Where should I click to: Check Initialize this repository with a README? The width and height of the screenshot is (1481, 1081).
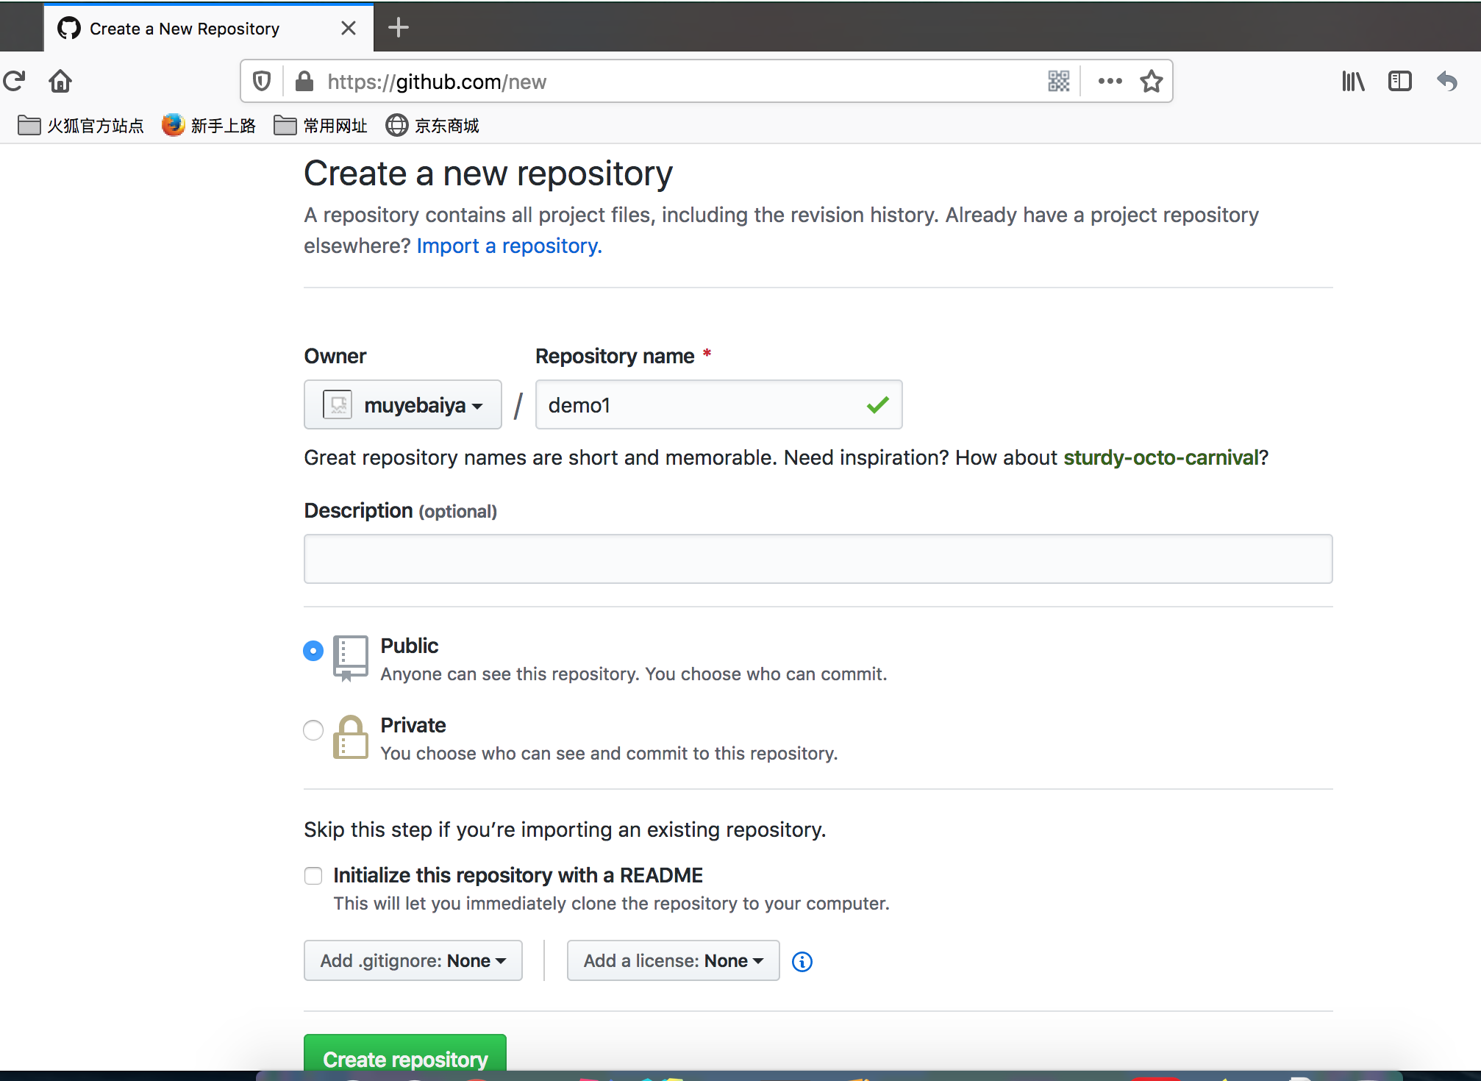[313, 876]
